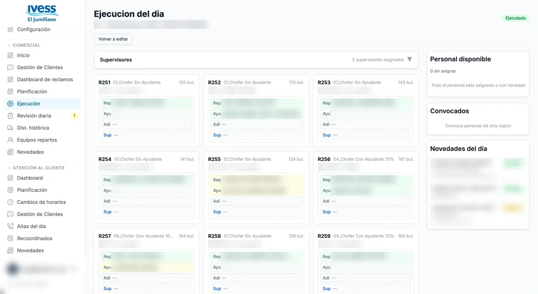
Task: Click the Volver a editar button
Action: (x=113, y=39)
